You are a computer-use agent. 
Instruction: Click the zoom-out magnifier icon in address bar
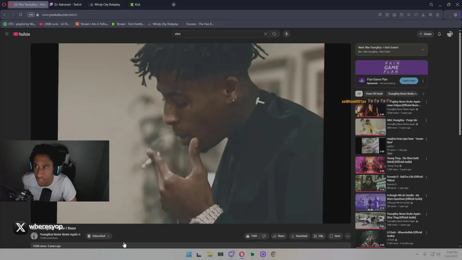380,15
